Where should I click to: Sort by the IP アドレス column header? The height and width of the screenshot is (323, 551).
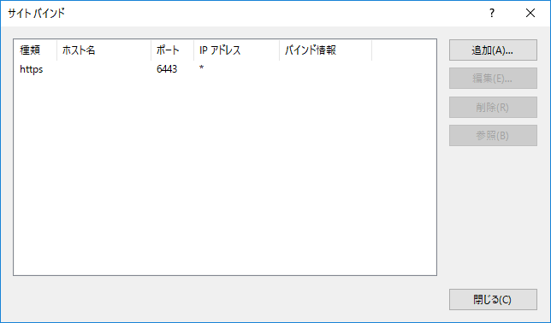coord(236,50)
